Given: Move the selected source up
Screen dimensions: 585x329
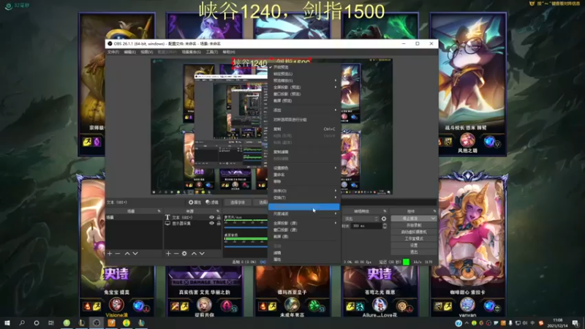Looking at the screenshot, I should click(194, 254).
